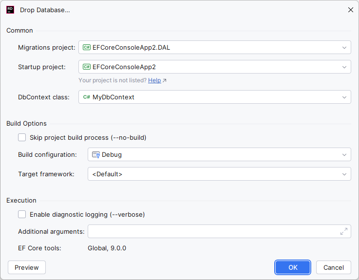Click the Rider logo icon in title bar
Image resolution: width=359 pixels, height=280 pixels.
coord(10,10)
